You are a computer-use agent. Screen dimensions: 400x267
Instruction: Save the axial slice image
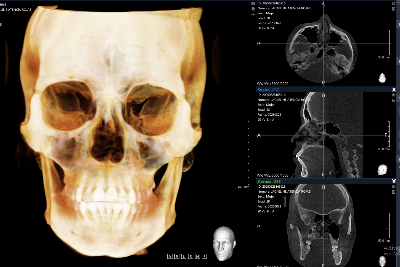click(x=393, y=9)
